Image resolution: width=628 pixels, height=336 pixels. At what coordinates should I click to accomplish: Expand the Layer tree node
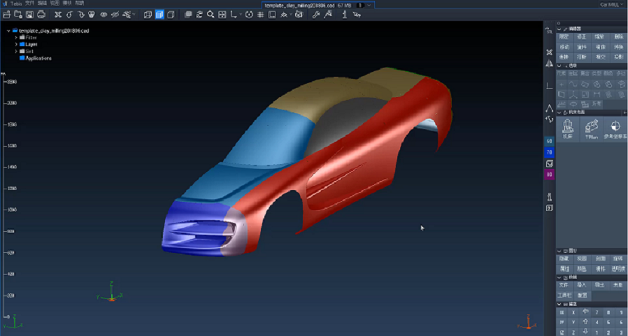pyautogui.click(x=16, y=45)
